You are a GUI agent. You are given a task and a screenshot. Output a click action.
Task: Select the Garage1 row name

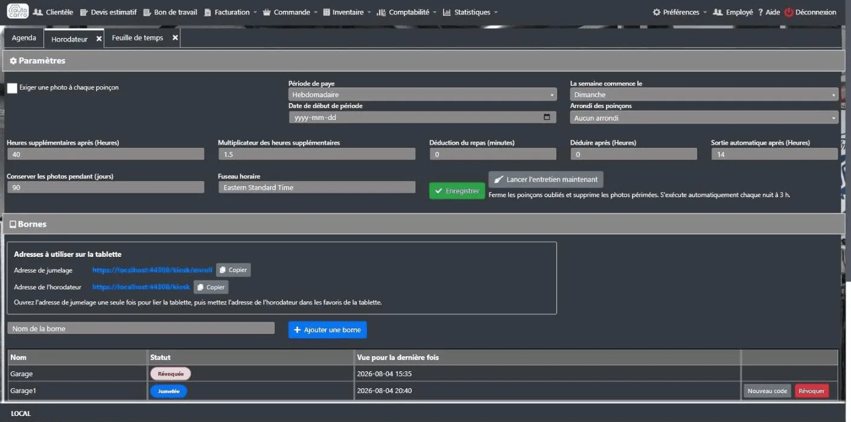click(24, 391)
